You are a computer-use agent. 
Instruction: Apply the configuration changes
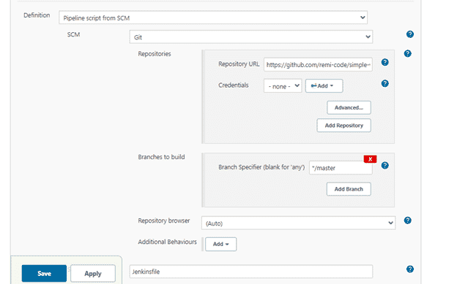(x=93, y=273)
